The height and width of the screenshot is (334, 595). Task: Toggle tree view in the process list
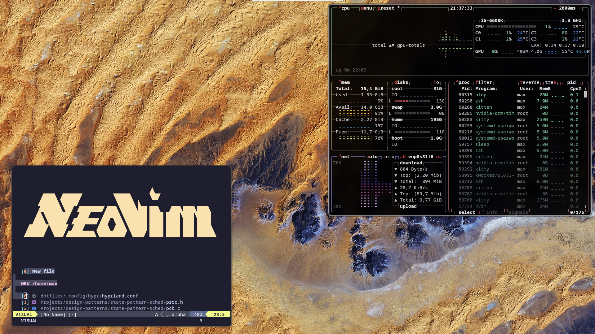click(550, 83)
